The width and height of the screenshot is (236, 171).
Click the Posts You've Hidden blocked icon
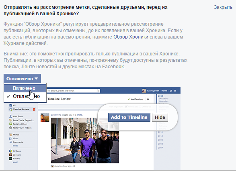tap(10, 128)
